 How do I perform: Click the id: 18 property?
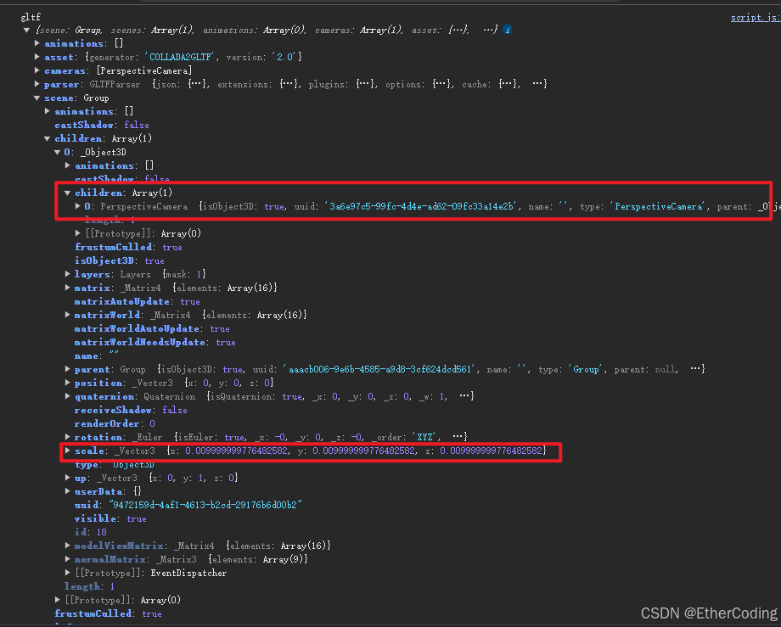tap(91, 532)
